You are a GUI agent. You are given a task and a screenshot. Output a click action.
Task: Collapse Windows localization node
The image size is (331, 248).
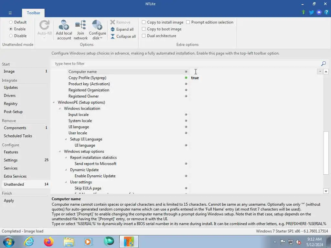pyautogui.click(x=60, y=108)
